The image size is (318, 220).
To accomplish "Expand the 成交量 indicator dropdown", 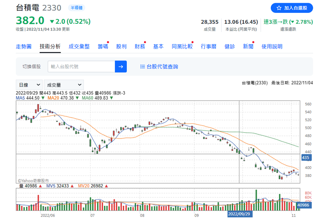I will point(64,85).
